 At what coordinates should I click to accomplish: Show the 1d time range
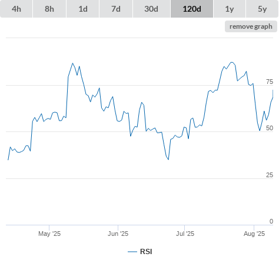pyautogui.click(x=83, y=9)
